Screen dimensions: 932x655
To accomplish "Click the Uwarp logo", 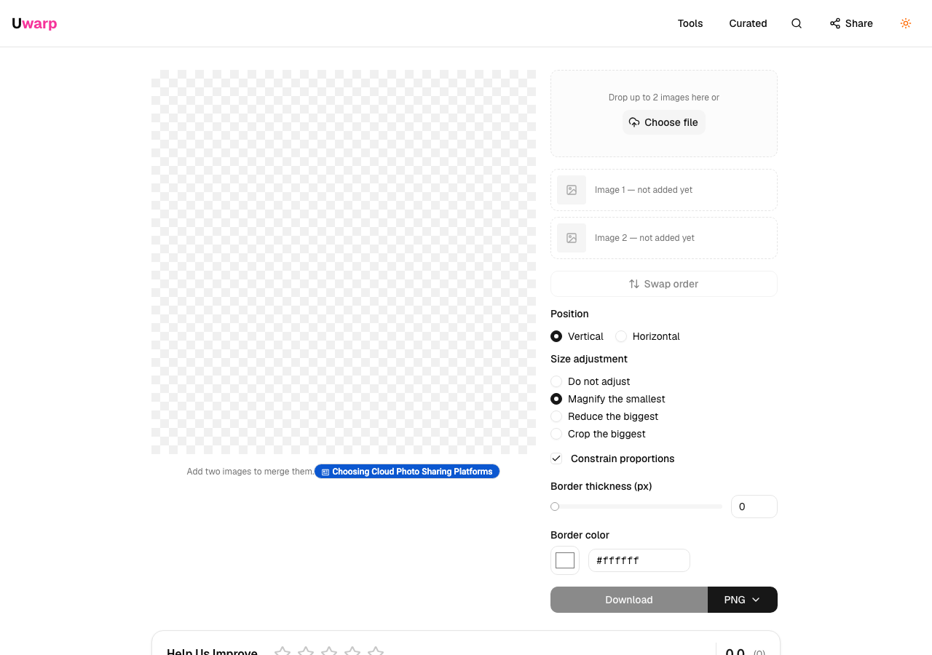I will point(34,23).
